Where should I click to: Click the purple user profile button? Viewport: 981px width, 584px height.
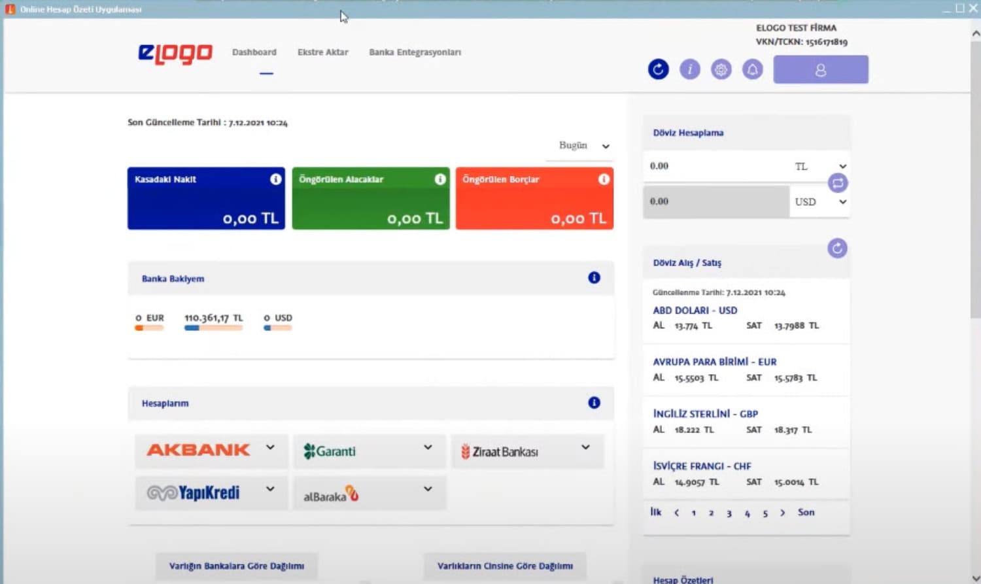pos(820,69)
